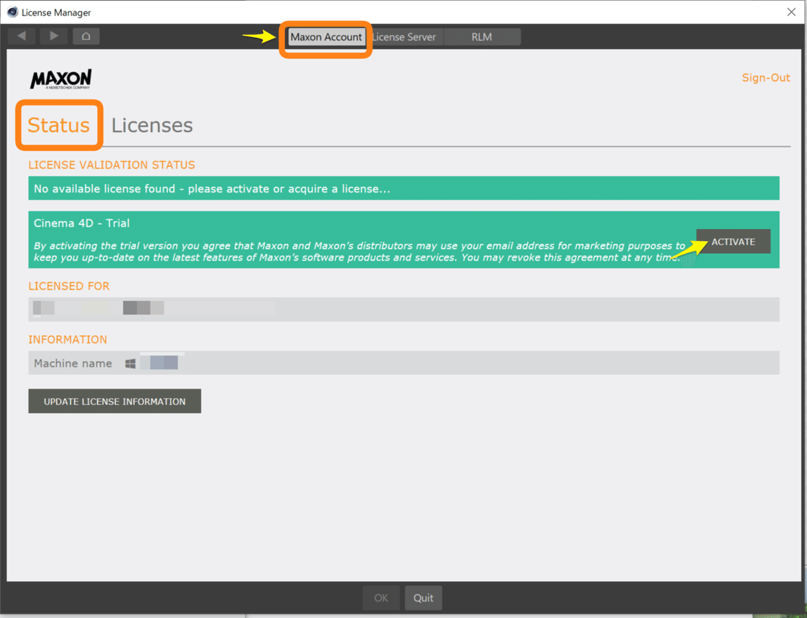Image resolution: width=807 pixels, height=618 pixels.
Task: Click the Machine name label
Action: click(73, 363)
